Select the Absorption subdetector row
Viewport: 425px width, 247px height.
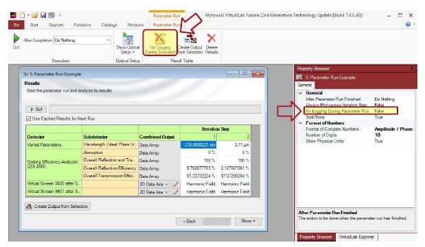pyautogui.click(x=110, y=153)
